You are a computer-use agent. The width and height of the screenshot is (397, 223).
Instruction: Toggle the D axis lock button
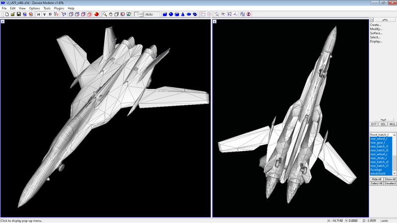click(50, 14)
